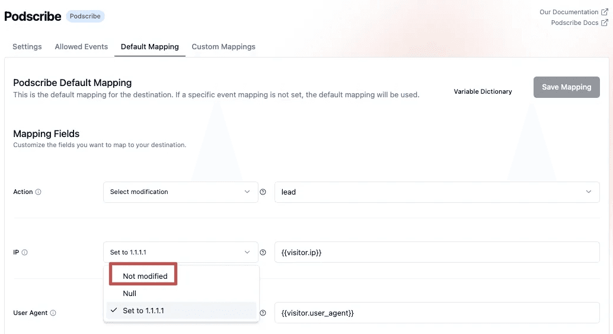
Task: Pick the checked 'Set to 1.1.1.1' option
Action: point(143,310)
